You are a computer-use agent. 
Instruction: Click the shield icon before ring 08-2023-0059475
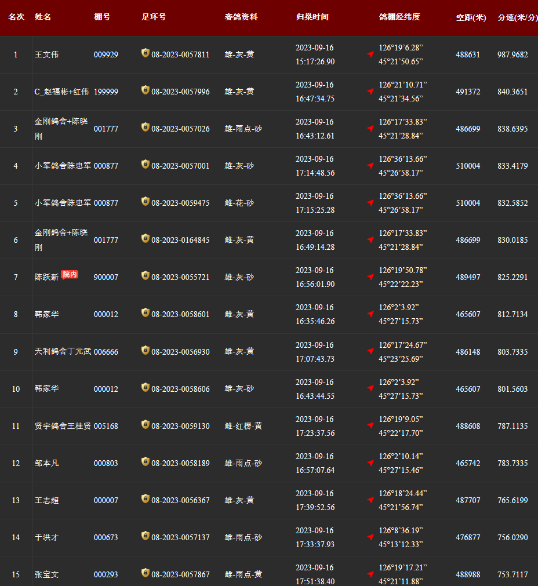146,202
